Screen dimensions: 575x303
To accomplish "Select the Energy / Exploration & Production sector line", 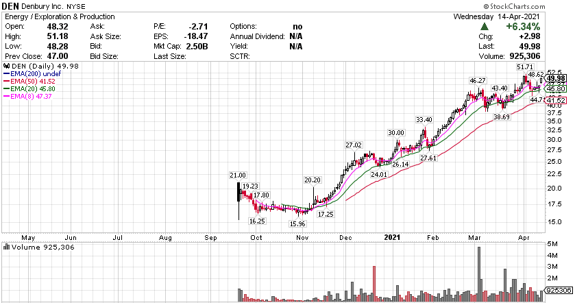I will point(60,17).
